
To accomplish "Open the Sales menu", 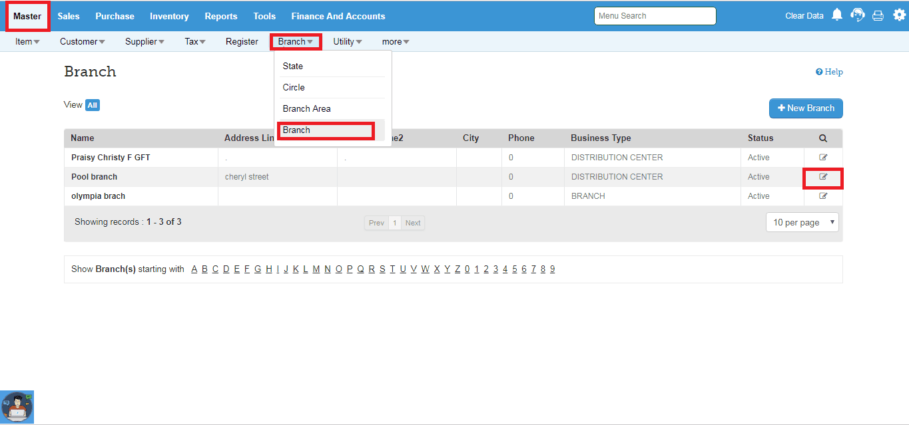I will pos(69,16).
